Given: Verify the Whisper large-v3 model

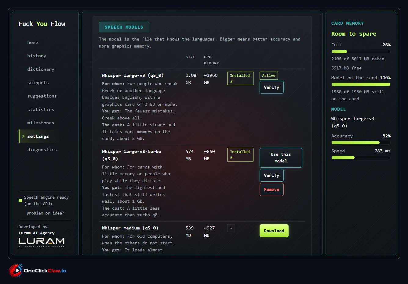Looking at the screenshot, I should (x=271, y=87).
